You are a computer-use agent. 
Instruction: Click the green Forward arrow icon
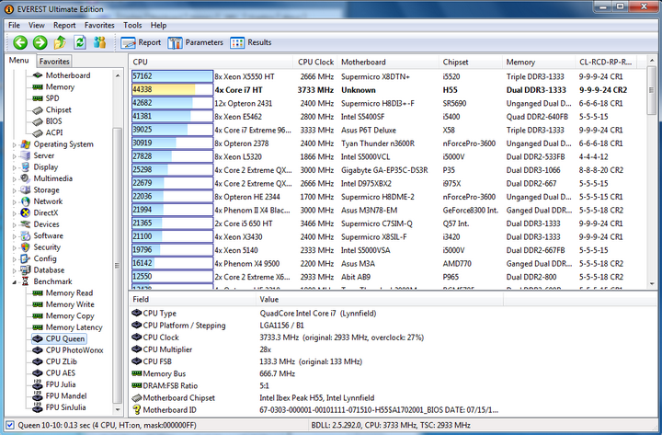[x=40, y=42]
